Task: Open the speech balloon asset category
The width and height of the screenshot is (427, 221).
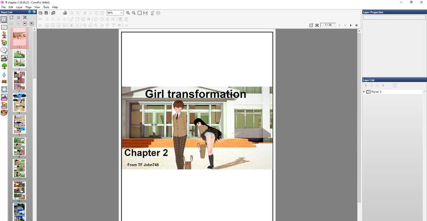Action: 4,50
